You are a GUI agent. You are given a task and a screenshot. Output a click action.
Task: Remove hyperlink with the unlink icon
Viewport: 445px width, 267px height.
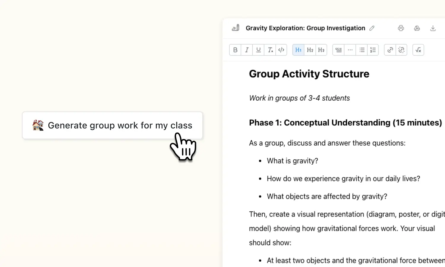pyautogui.click(x=401, y=50)
